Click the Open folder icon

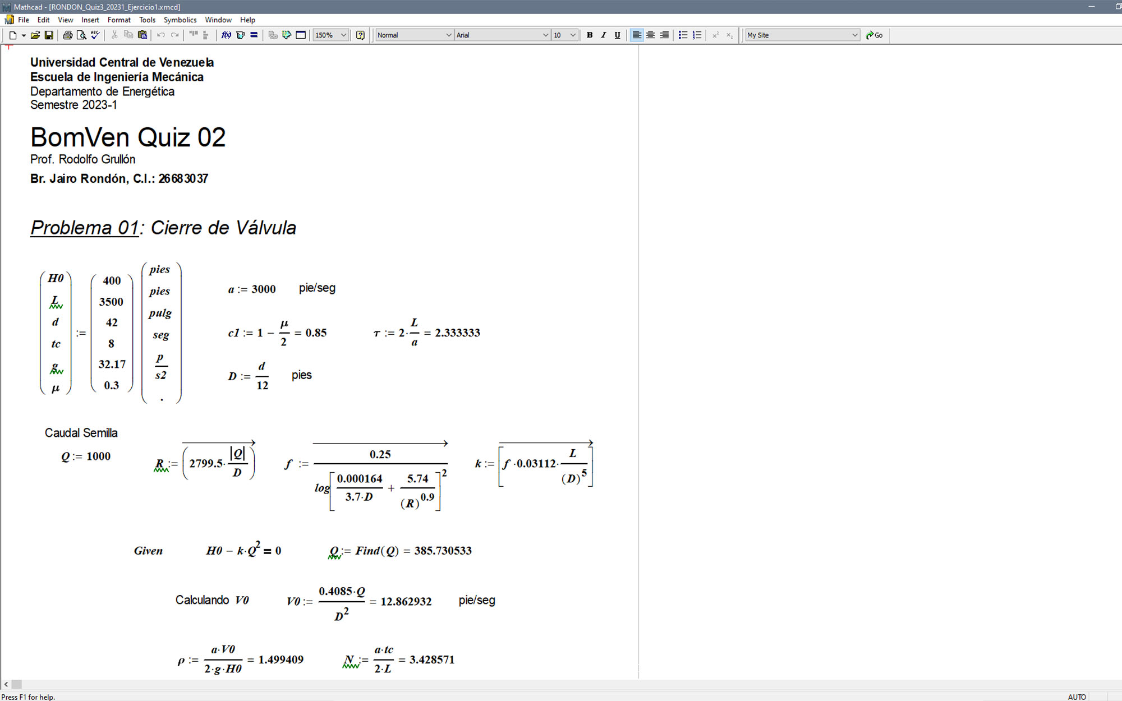[x=35, y=35]
